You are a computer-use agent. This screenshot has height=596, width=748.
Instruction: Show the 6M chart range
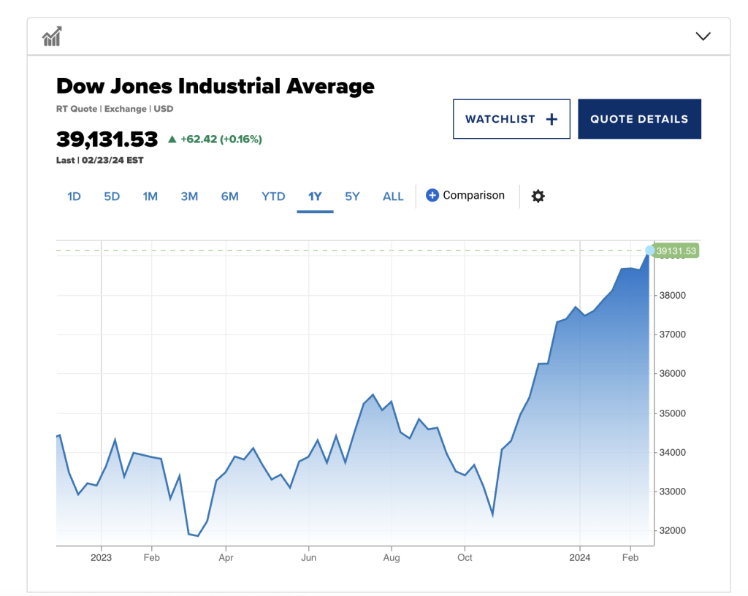tap(229, 196)
